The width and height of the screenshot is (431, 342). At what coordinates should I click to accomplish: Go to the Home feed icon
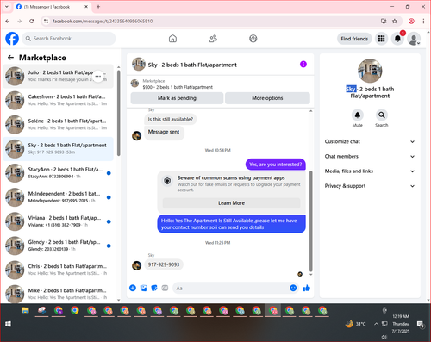tap(172, 39)
